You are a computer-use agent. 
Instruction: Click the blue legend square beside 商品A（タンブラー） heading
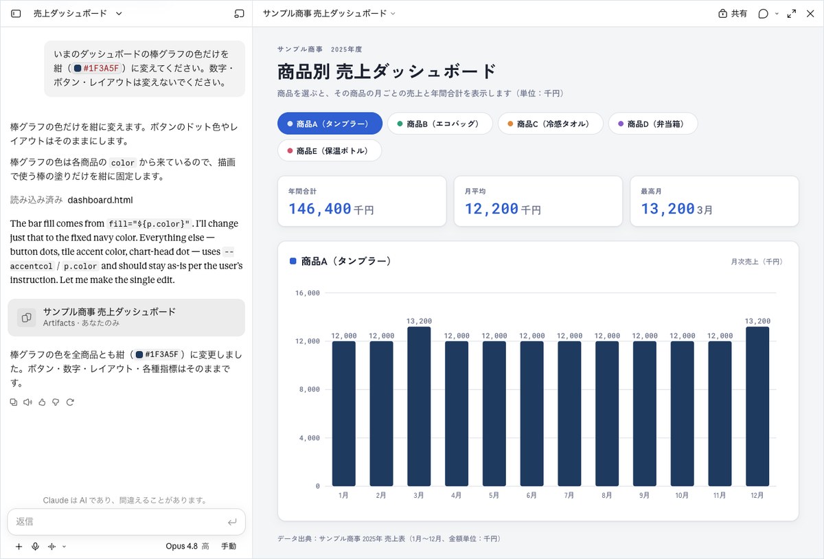pos(293,261)
